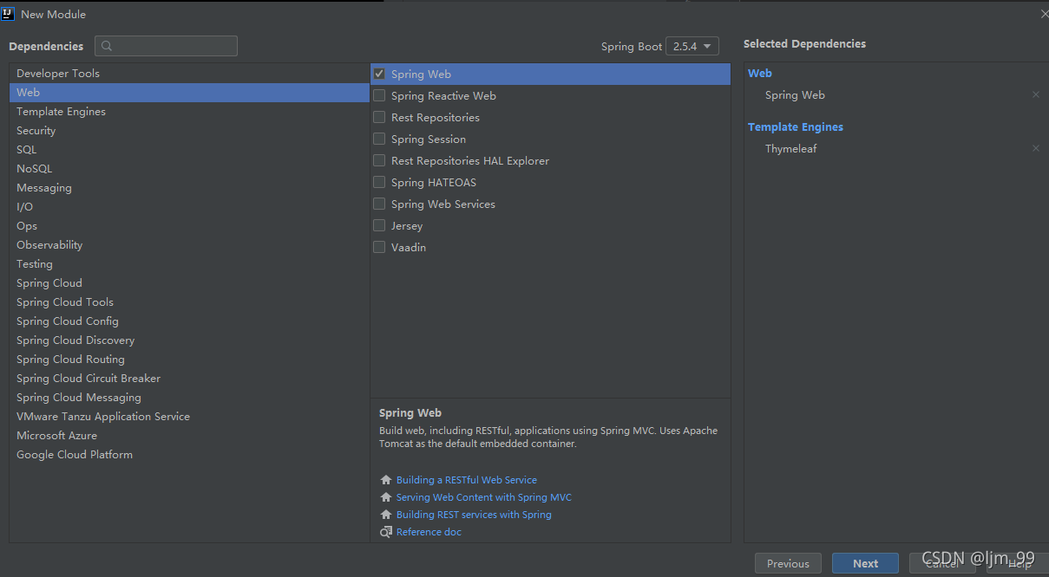The width and height of the screenshot is (1049, 577).
Task: Open Serving Web Content with Spring MVC link
Action: 484,497
